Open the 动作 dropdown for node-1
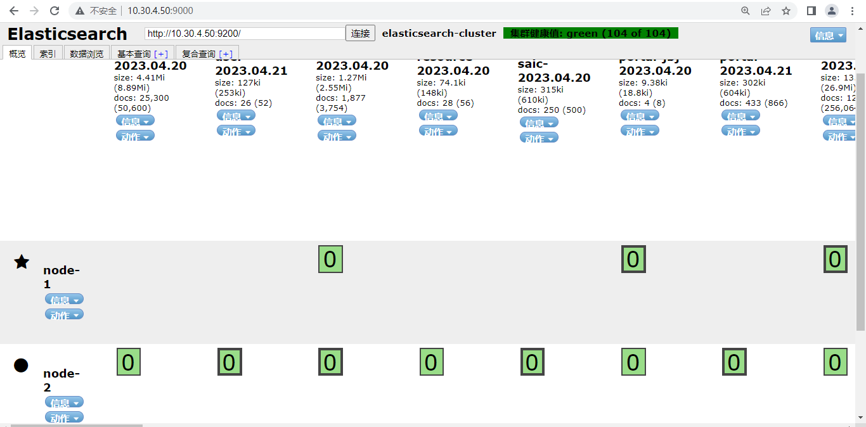 [x=64, y=315]
